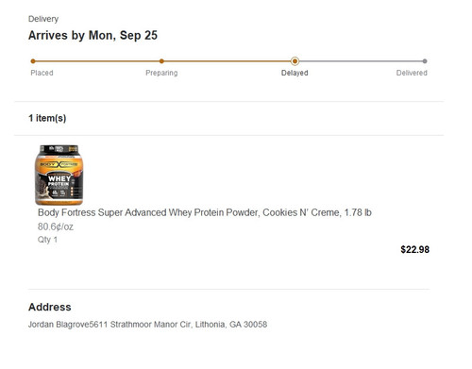Click the 80.6¢/oz unit price text
The height and width of the screenshot is (369, 472).
tap(56, 226)
